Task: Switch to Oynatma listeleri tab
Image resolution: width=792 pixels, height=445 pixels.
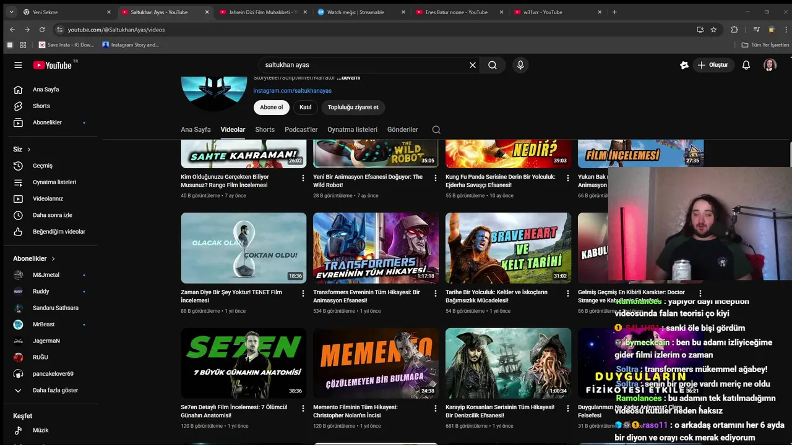Action: (x=352, y=130)
